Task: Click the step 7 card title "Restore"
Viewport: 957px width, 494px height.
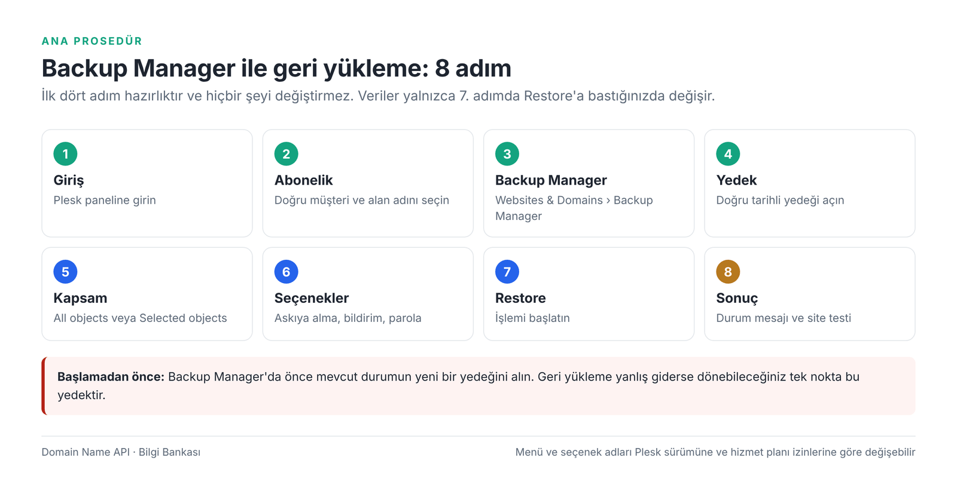Action: point(520,298)
